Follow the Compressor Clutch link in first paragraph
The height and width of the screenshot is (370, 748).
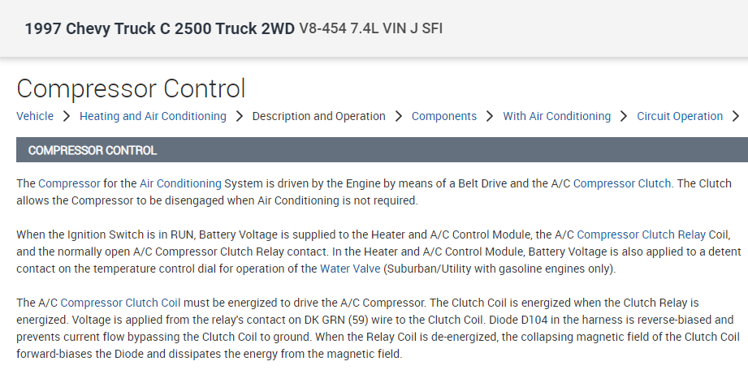(622, 183)
